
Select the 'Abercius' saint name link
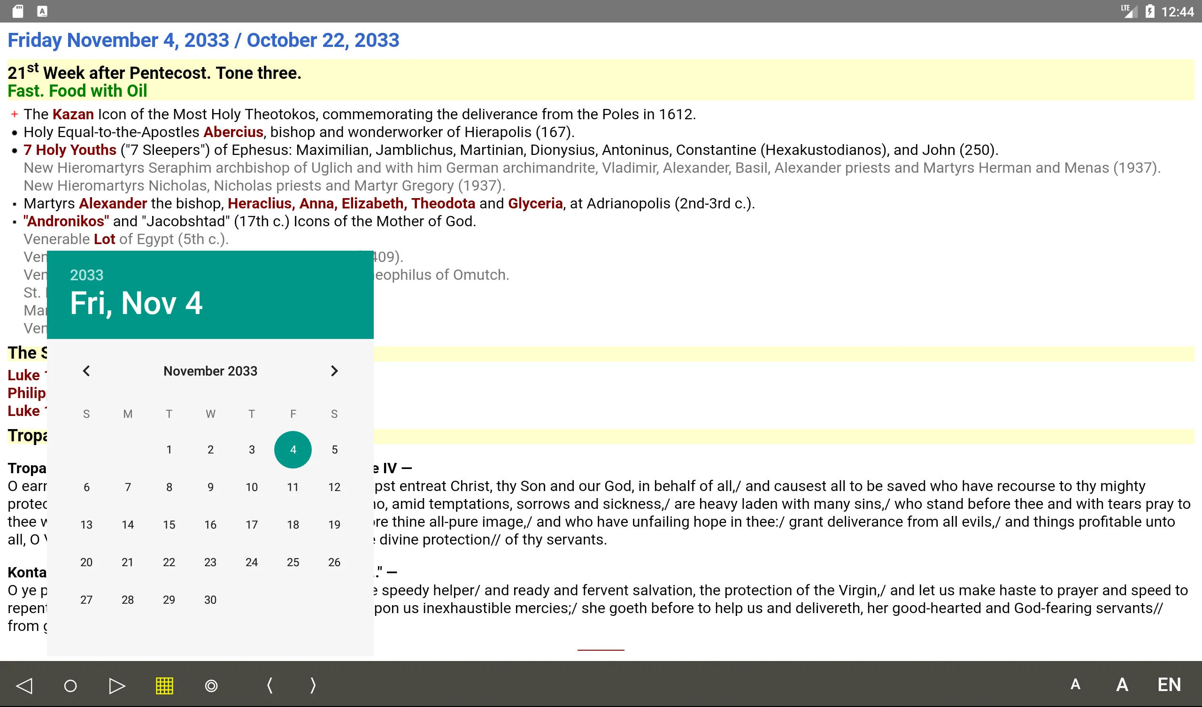coord(234,132)
